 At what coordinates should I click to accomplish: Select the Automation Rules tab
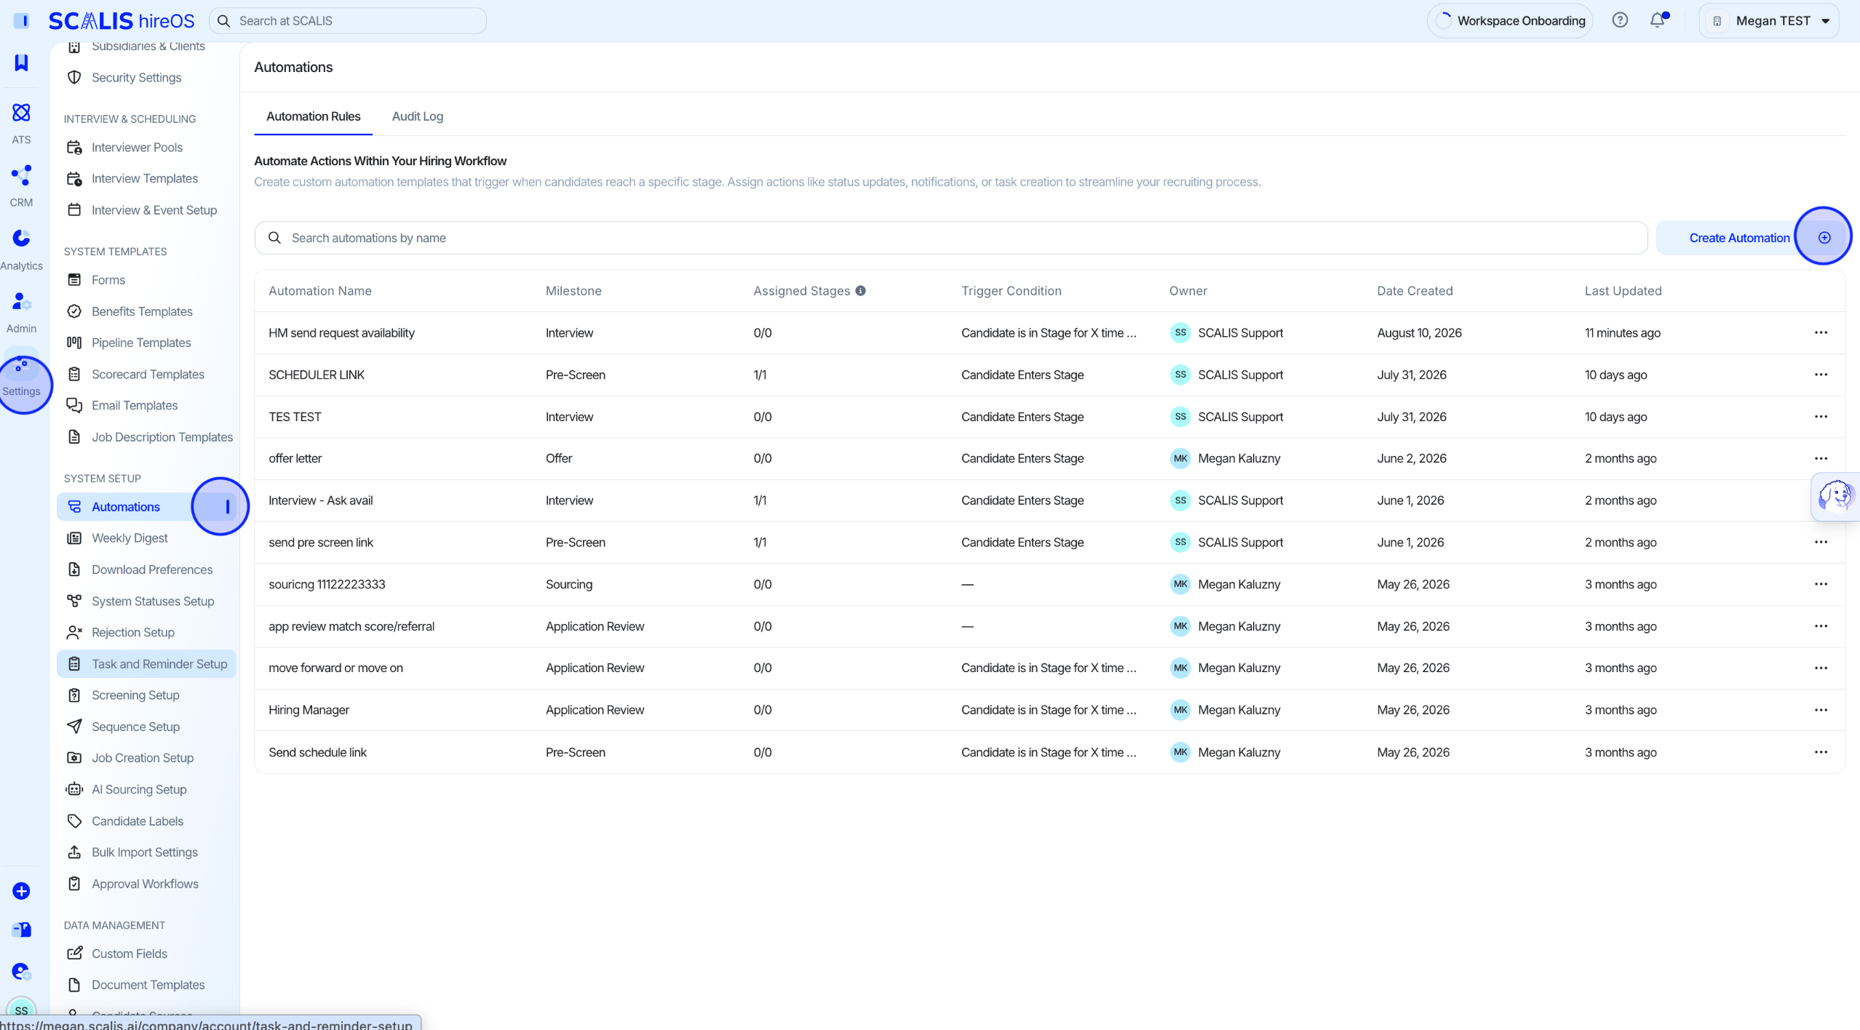(x=313, y=116)
